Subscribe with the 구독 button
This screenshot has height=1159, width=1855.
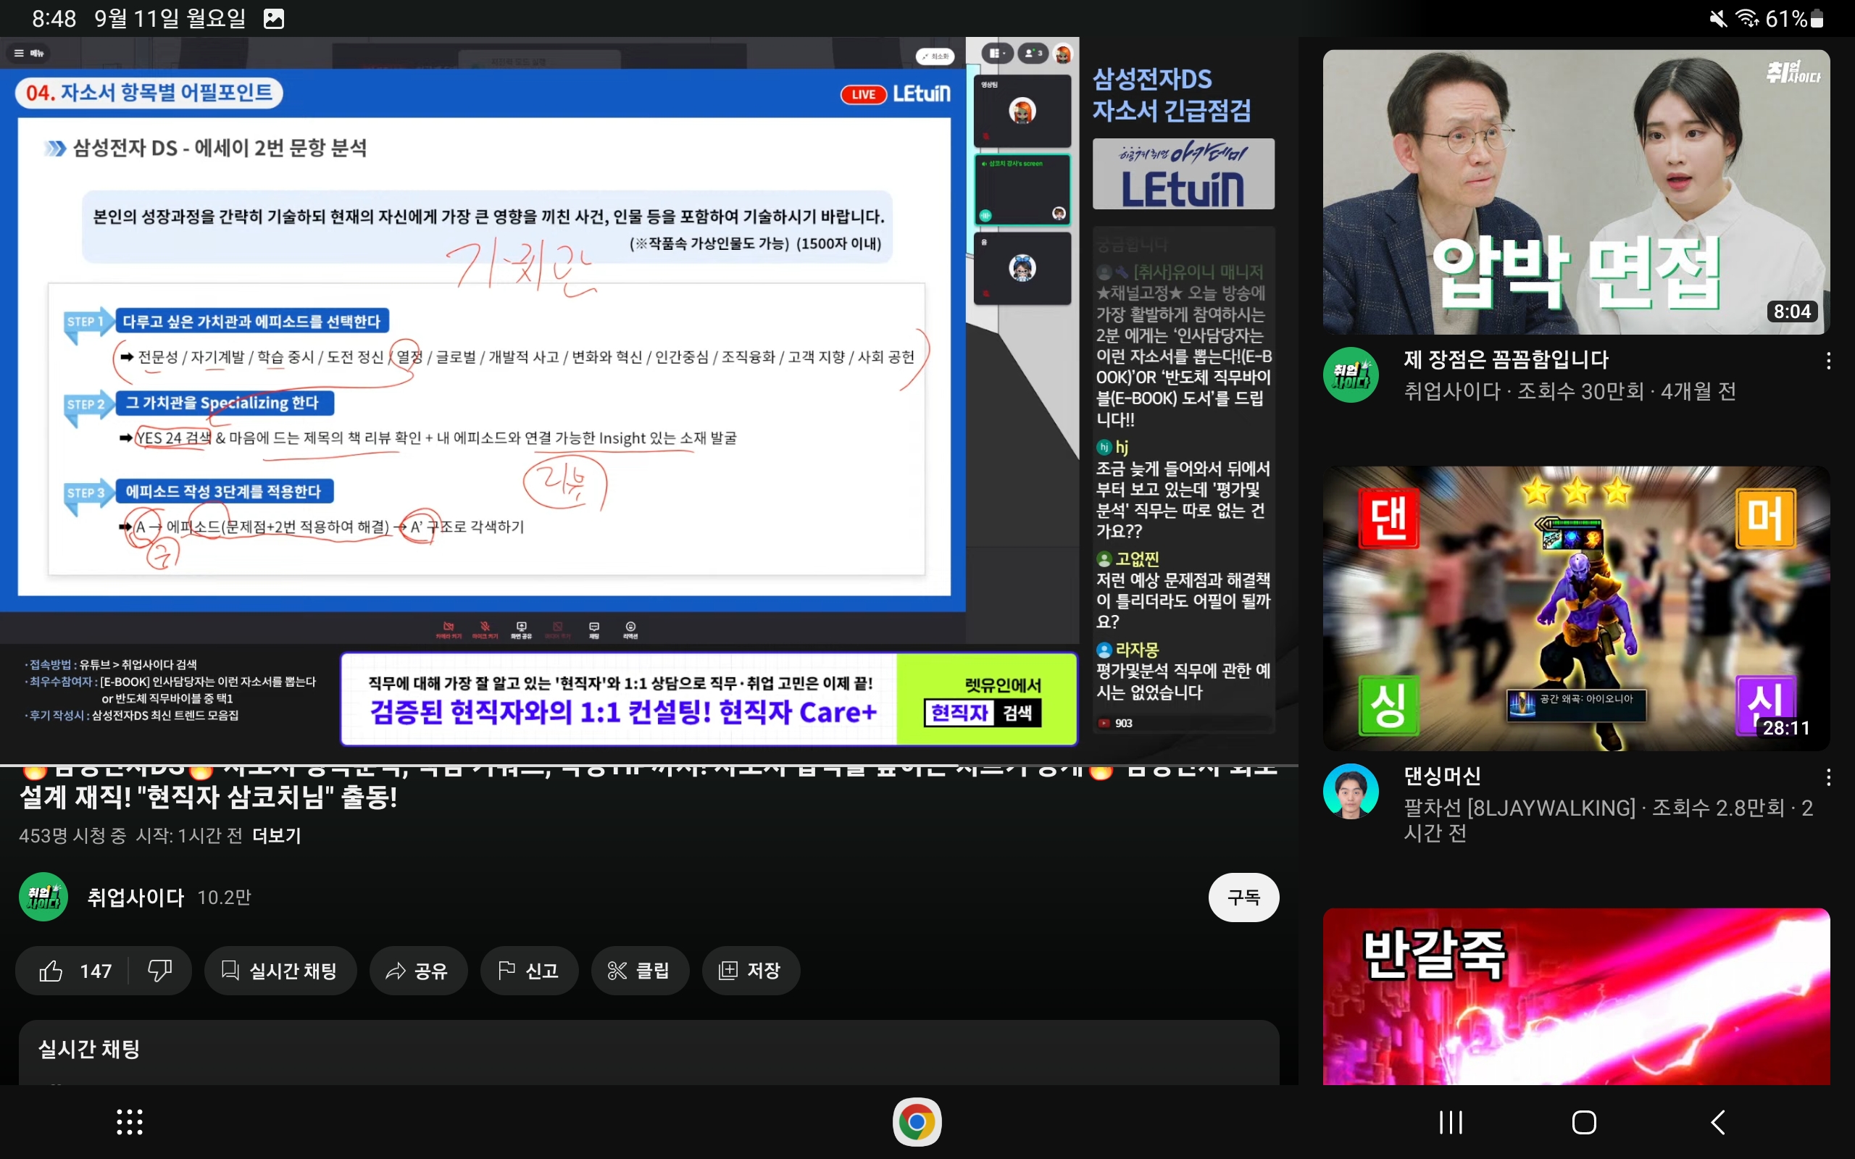click(1243, 897)
